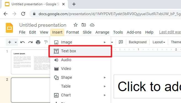
Task: Click the Text box icon in menu
Action: pos(56,51)
